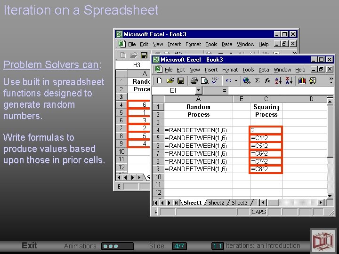Switch to Sheet3 tab

click(239, 203)
